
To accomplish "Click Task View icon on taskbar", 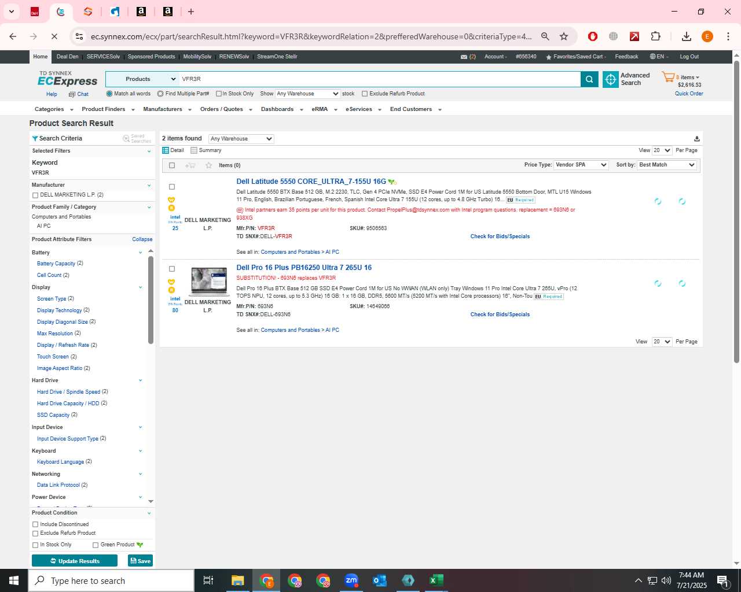I will click(x=208, y=580).
